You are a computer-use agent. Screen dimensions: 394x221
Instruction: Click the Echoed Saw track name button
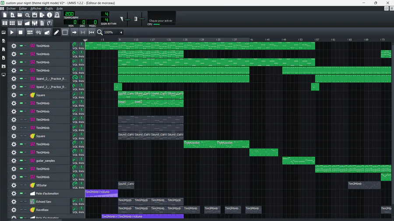pyautogui.click(x=49, y=201)
